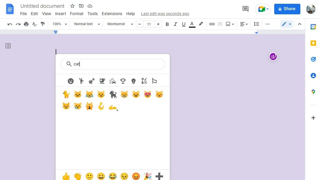Click the Symbols emoji category
Viewport: 320px width, 180px height.
click(144, 81)
